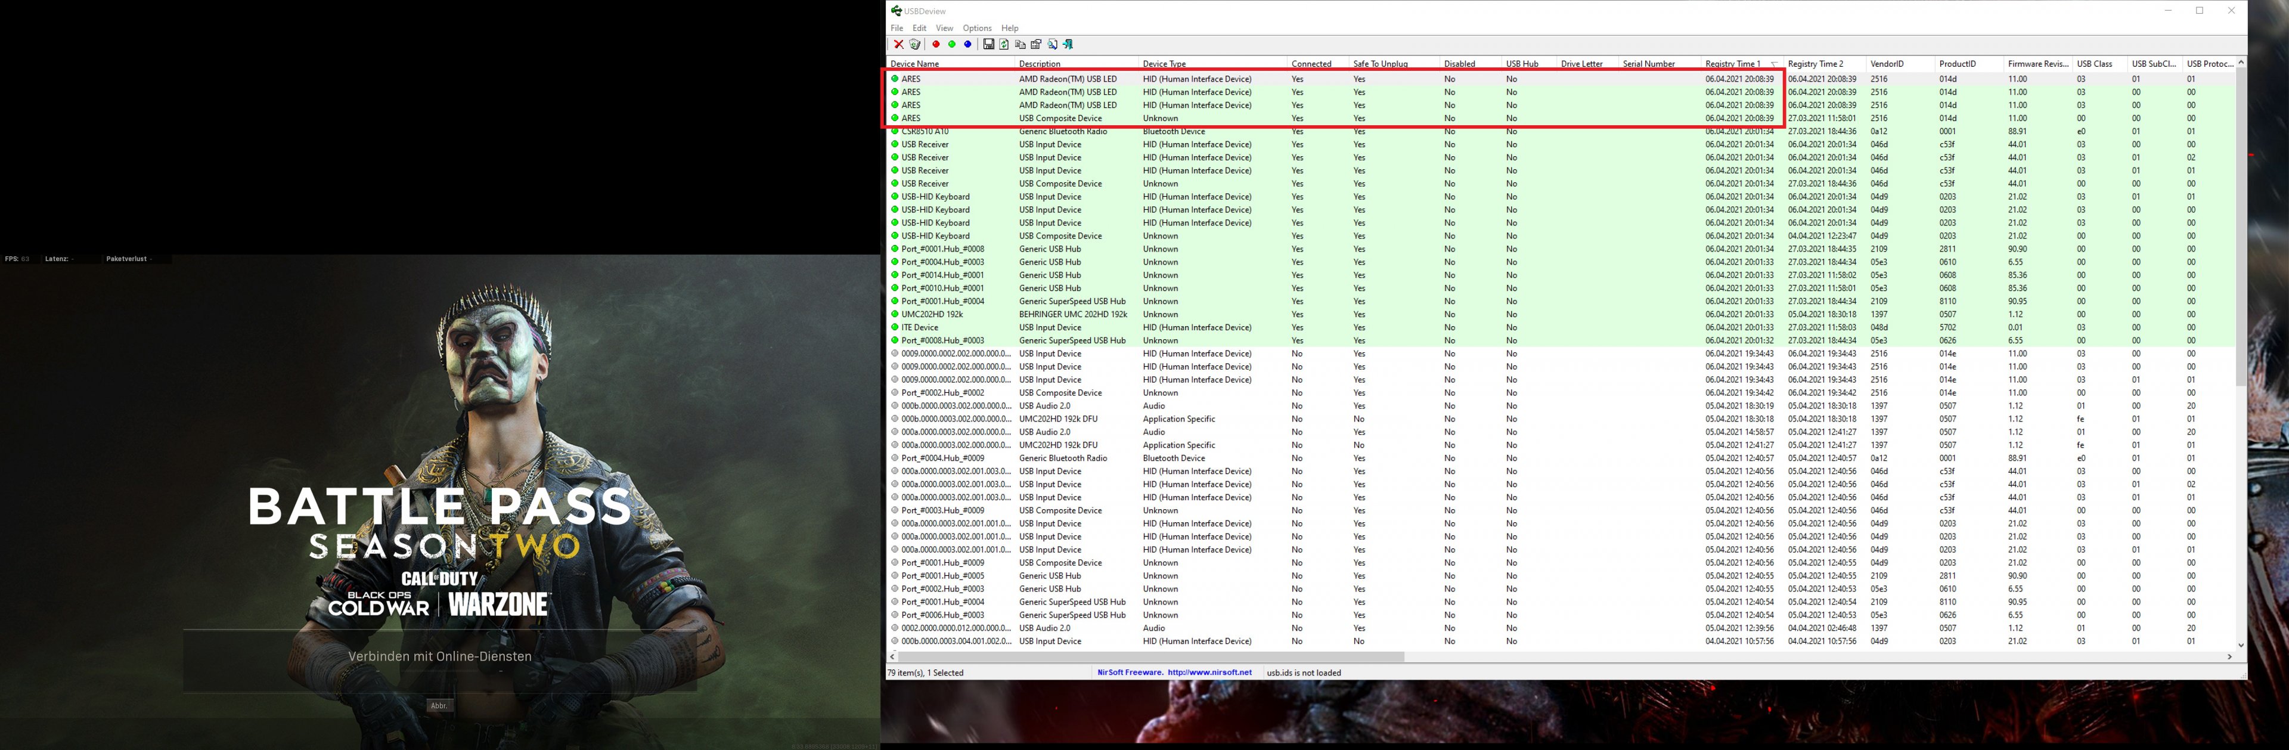This screenshot has width=2289, height=750.
Task: Click the refresh list toolbar icon
Action: tap(1004, 45)
